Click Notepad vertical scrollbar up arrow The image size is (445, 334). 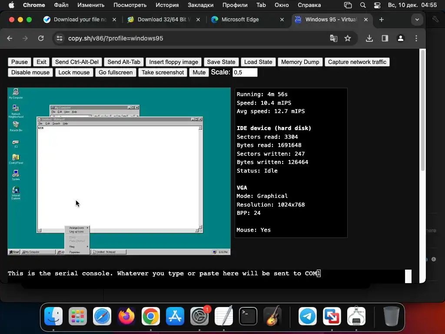pyautogui.click(x=200, y=128)
